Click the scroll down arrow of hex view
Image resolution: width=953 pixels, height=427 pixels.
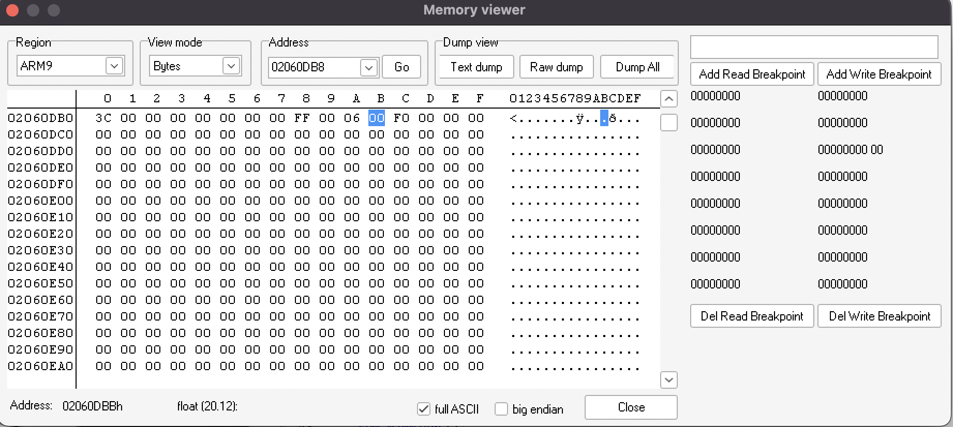668,380
